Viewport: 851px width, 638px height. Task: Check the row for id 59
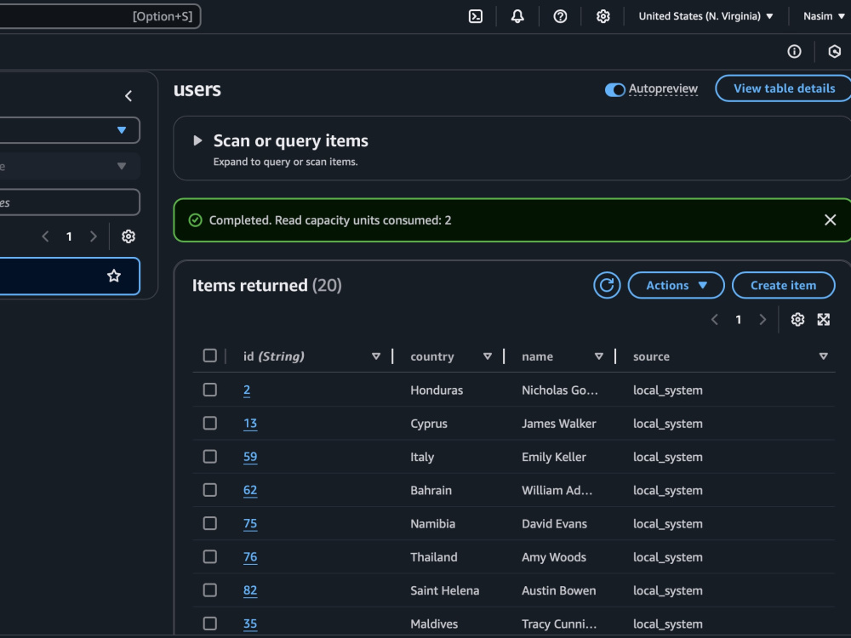point(210,456)
